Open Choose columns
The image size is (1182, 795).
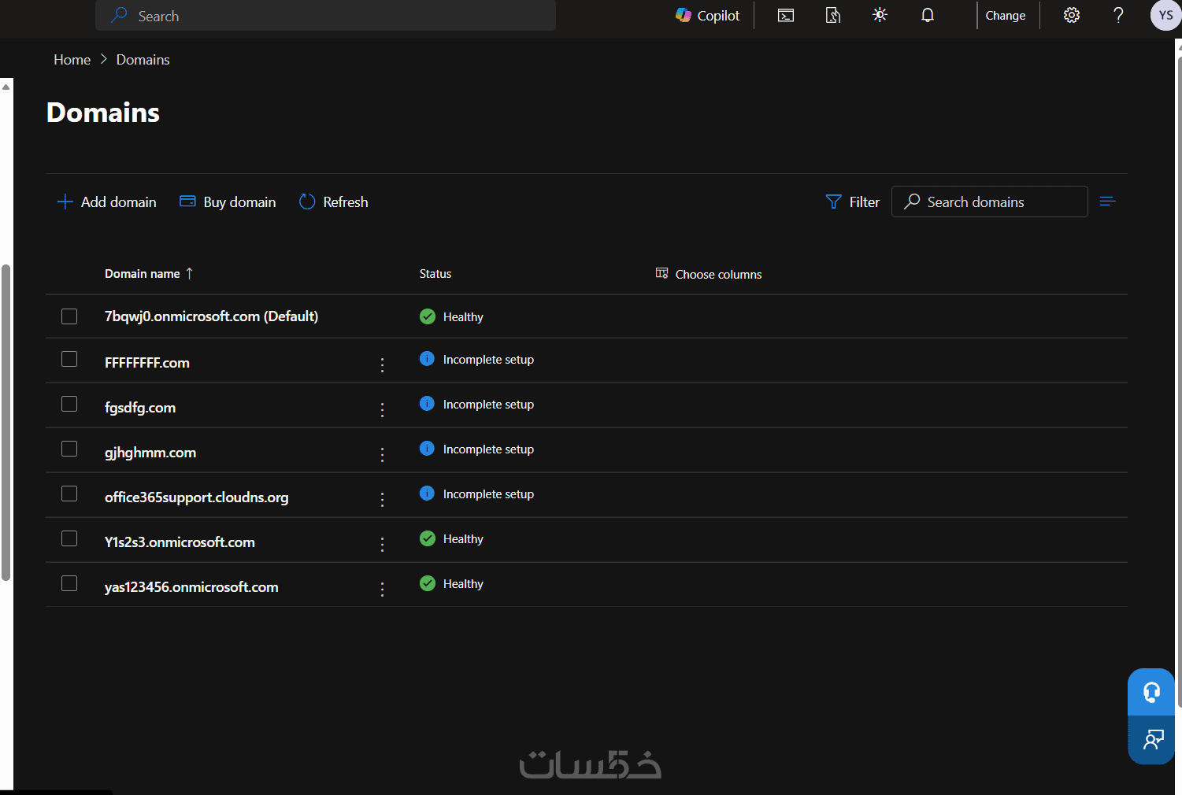point(709,274)
